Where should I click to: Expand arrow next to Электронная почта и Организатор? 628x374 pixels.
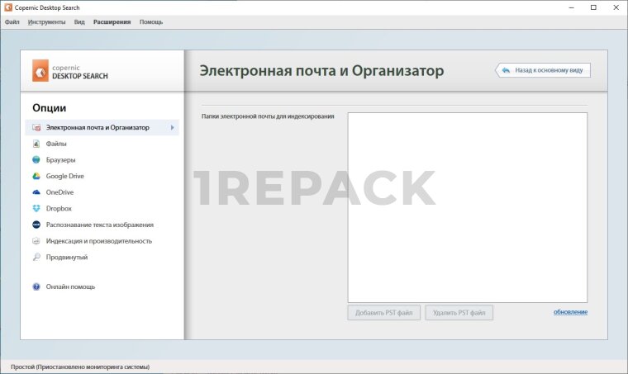(x=172, y=128)
